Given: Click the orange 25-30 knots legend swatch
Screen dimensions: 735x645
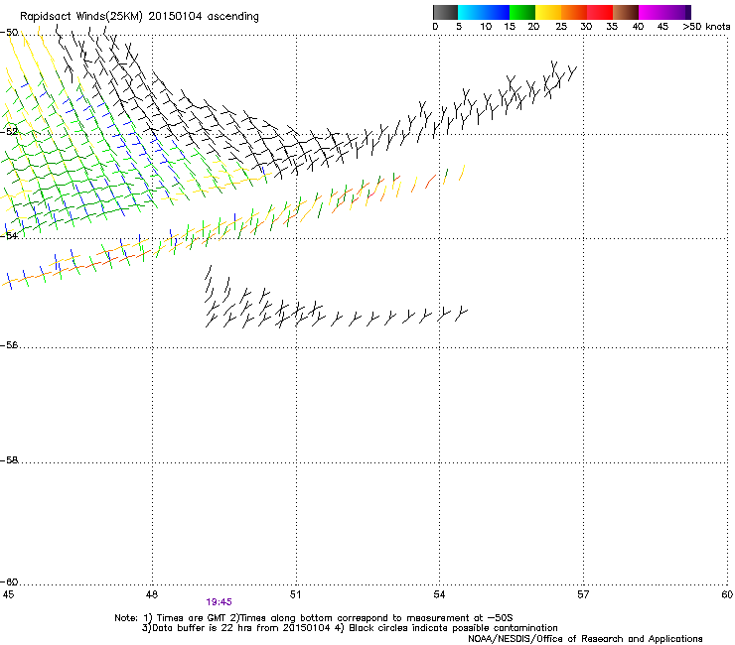Looking at the screenshot, I should click(x=574, y=12).
